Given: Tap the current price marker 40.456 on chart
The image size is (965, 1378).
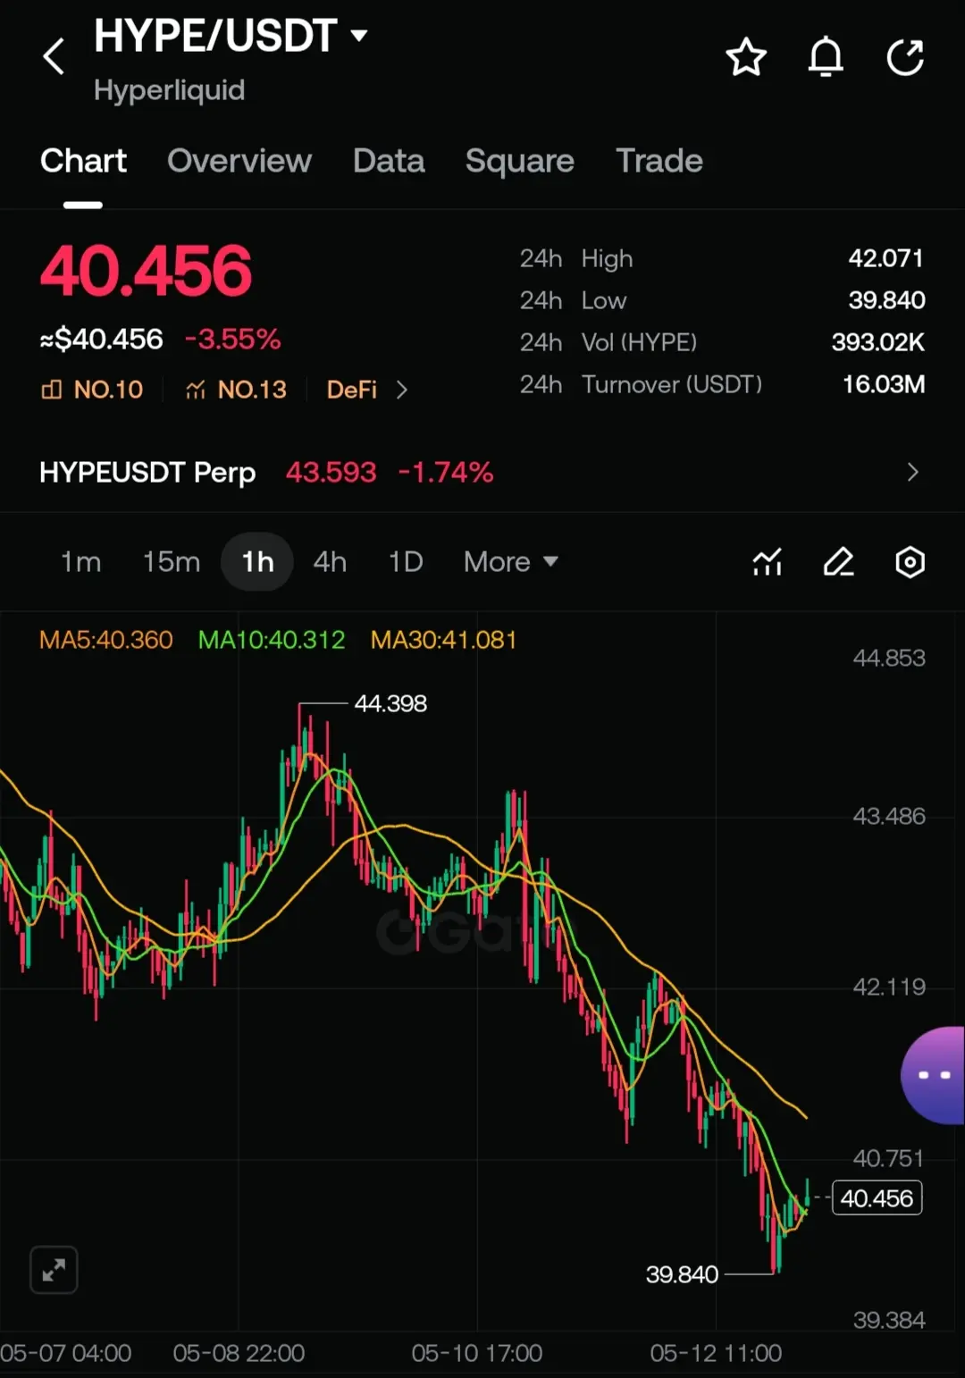Looking at the screenshot, I should 877,1198.
